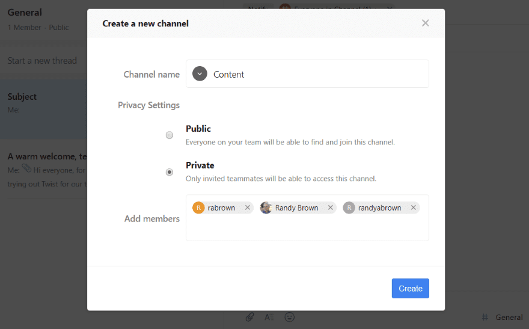This screenshot has width=529, height=329.
Task: Click the paperclip attachment icon
Action: 250,316
